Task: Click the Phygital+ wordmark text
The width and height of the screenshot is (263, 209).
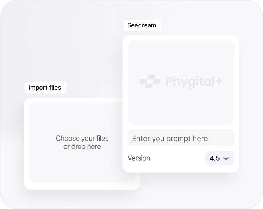Action: tap(191, 82)
